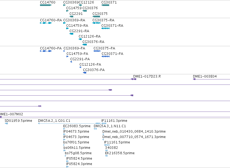
Task: Click the CG30375 gene arrow glyph
Action: pyautogui.click(x=96, y=16)
